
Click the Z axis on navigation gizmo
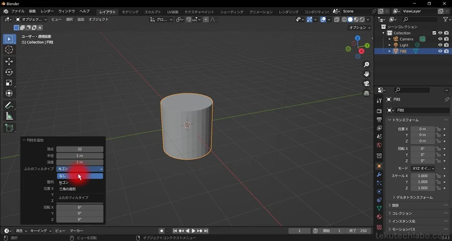click(x=358, y=38)
